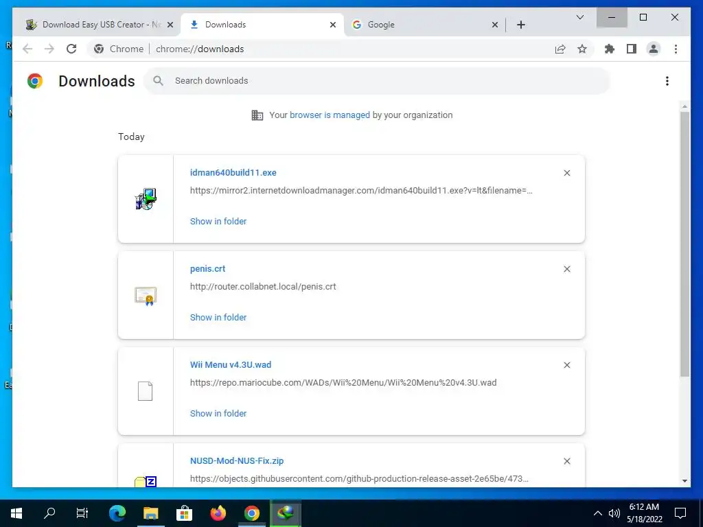The image size is (703, 527).
Task: Open a new tab with plus button
Action: coord(520,25)
